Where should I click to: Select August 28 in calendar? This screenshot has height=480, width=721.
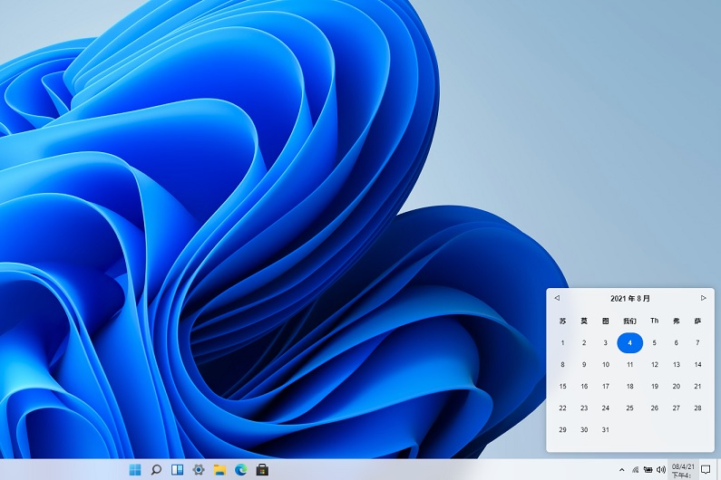click(x=697, y=408)
